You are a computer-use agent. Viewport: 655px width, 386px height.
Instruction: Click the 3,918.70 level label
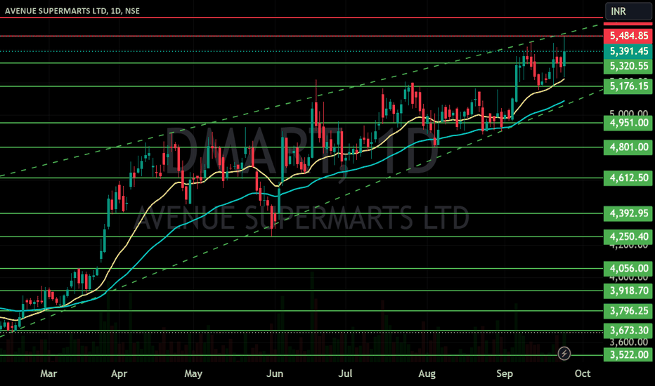(x=628, y=291)
